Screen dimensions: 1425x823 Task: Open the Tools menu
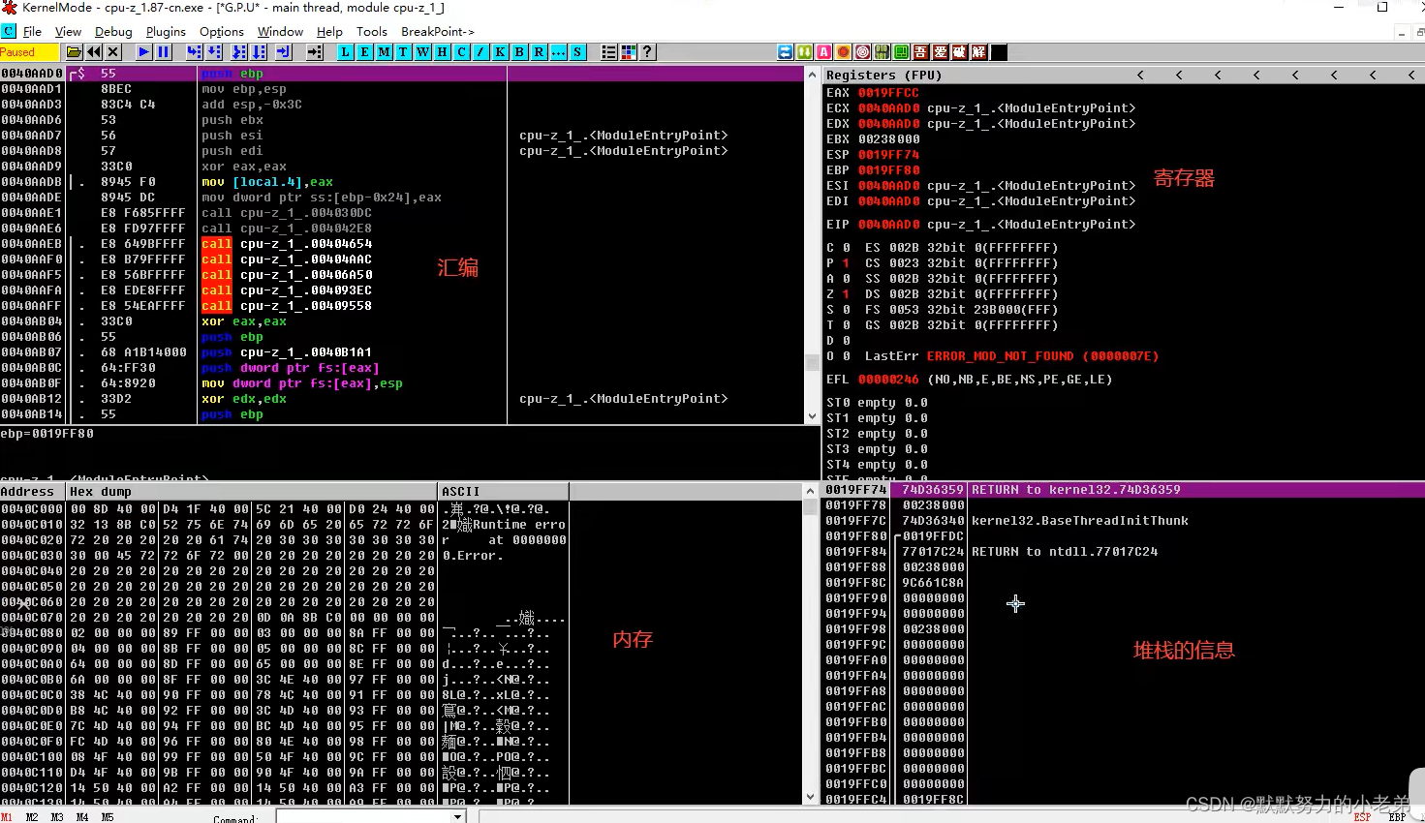(x=372, y=31)
